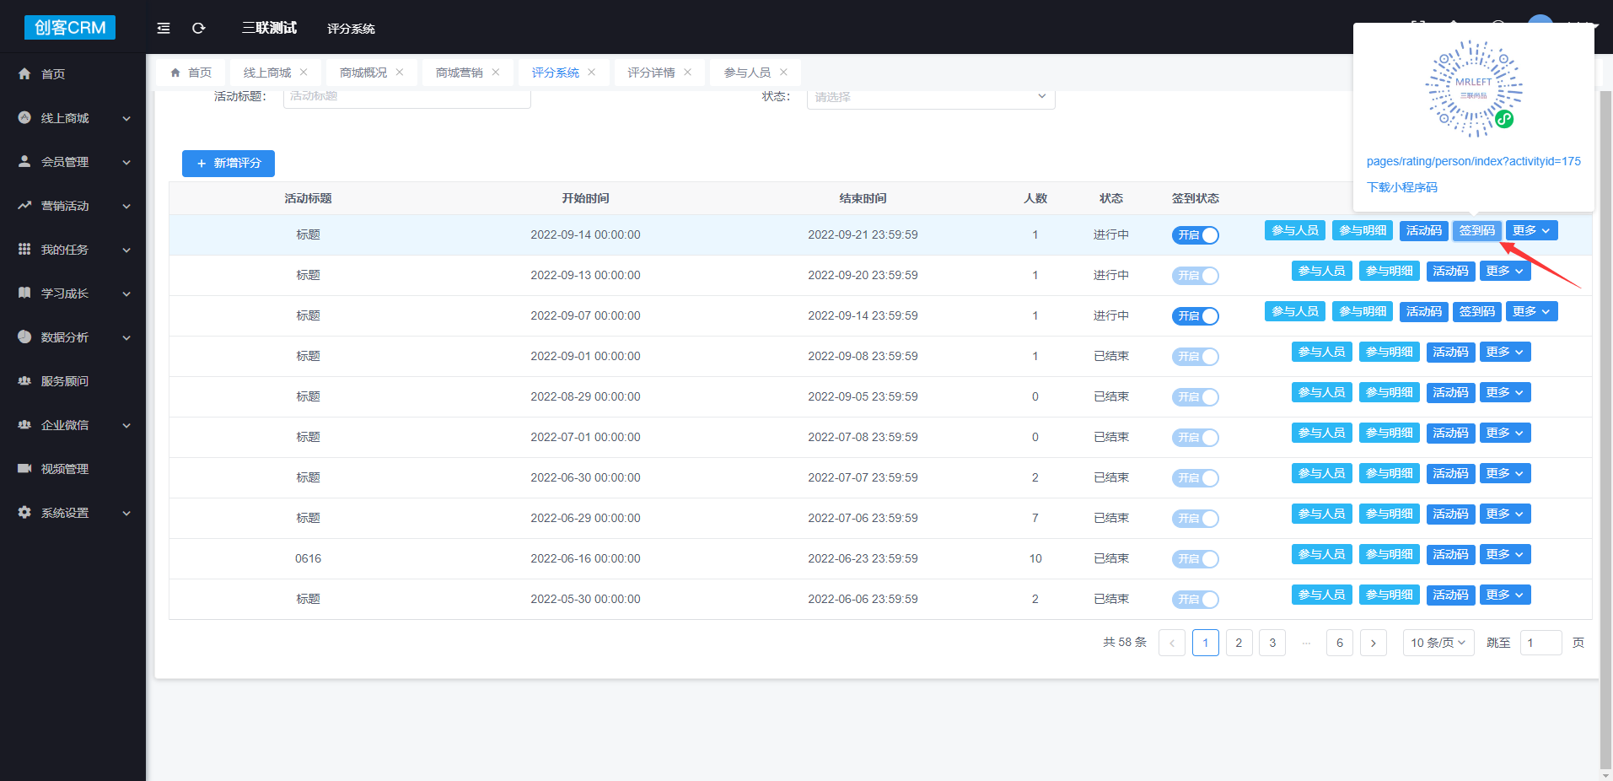Open the 10条/页 page size dropdown
Viewport: 1613px width, 781px height.
click(x=1438, y=643)
